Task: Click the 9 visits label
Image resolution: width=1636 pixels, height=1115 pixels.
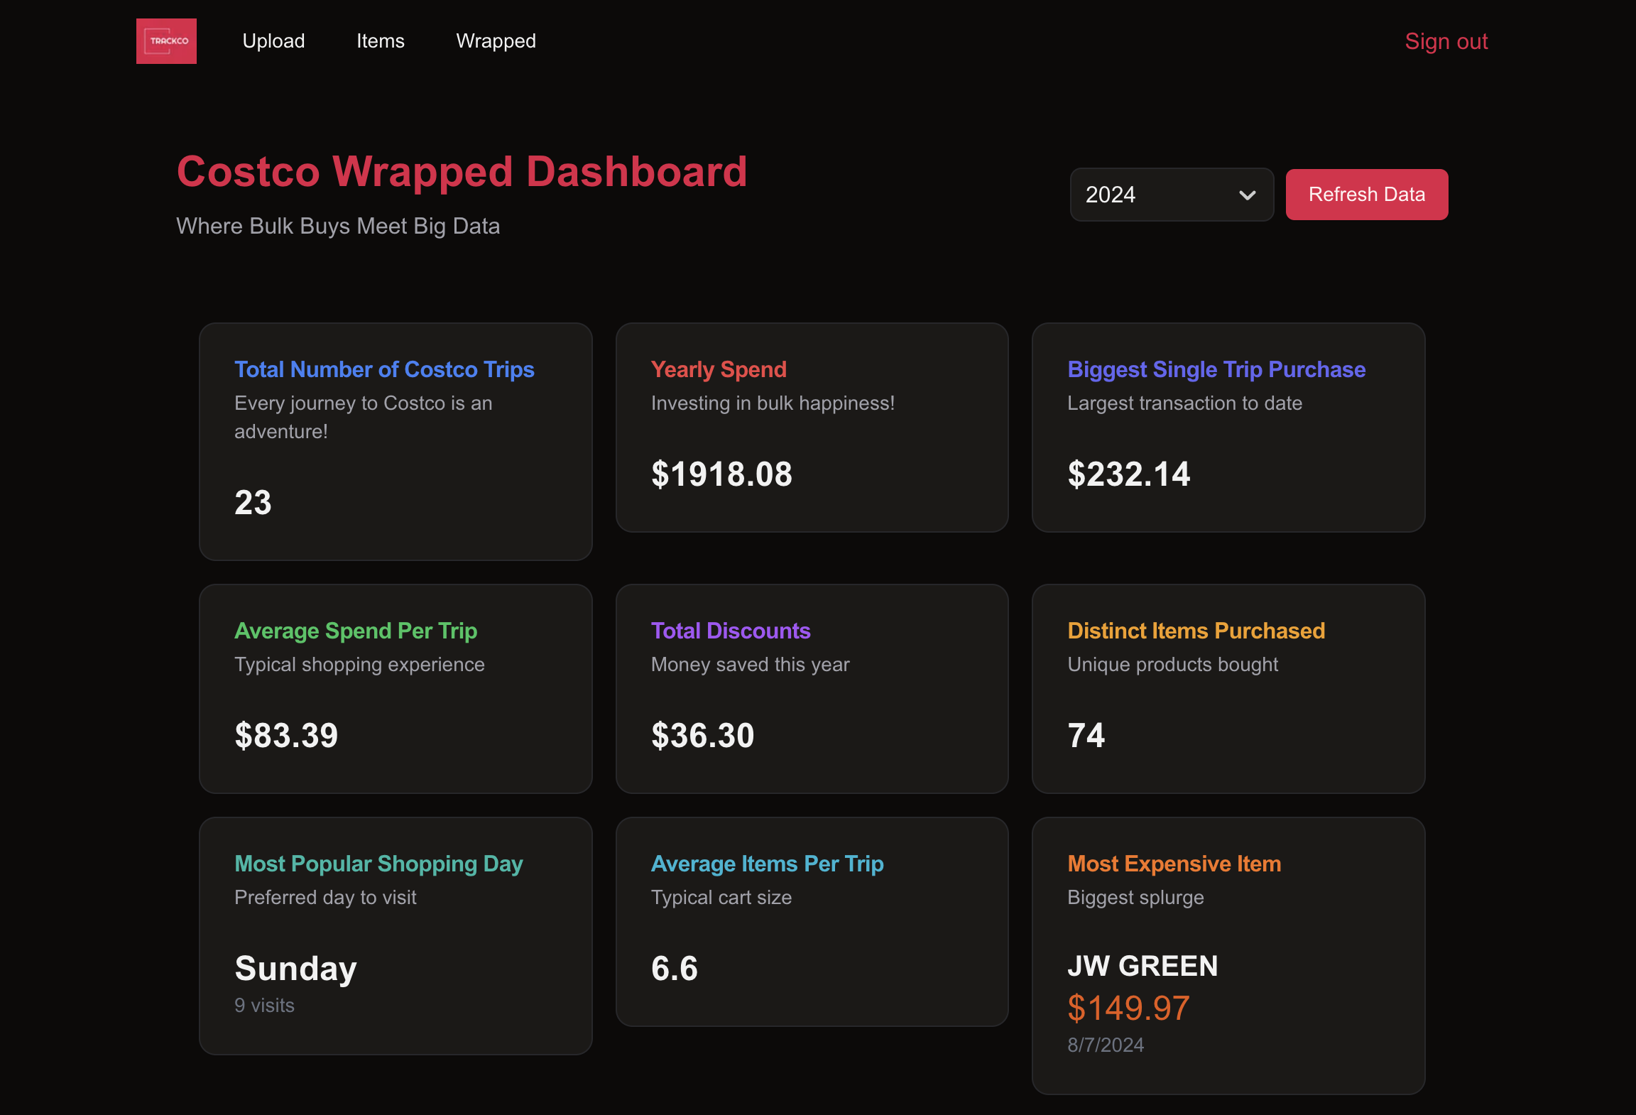Action: (x=264, y=1006)
